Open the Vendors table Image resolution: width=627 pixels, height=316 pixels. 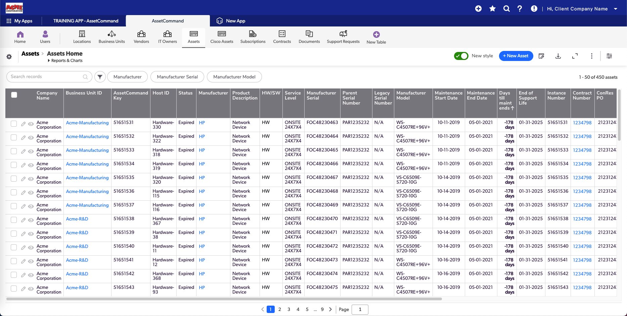pos(141,37)
